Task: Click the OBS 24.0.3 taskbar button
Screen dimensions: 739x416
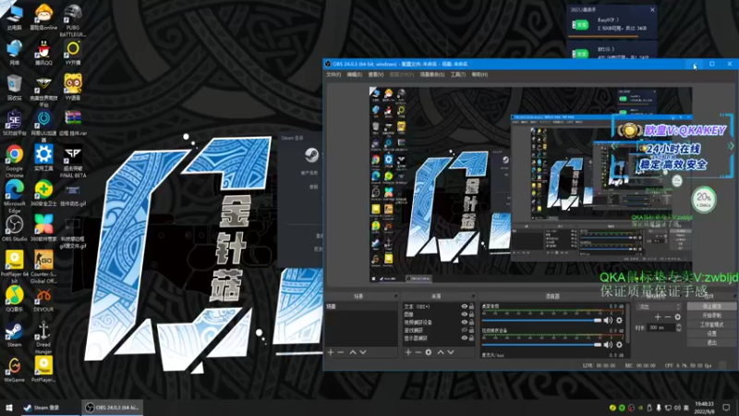Action: [x=113, y=408]
